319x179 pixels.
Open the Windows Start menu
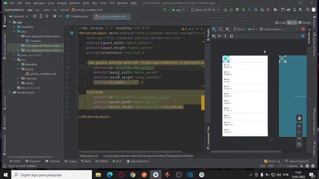[5, 175]
